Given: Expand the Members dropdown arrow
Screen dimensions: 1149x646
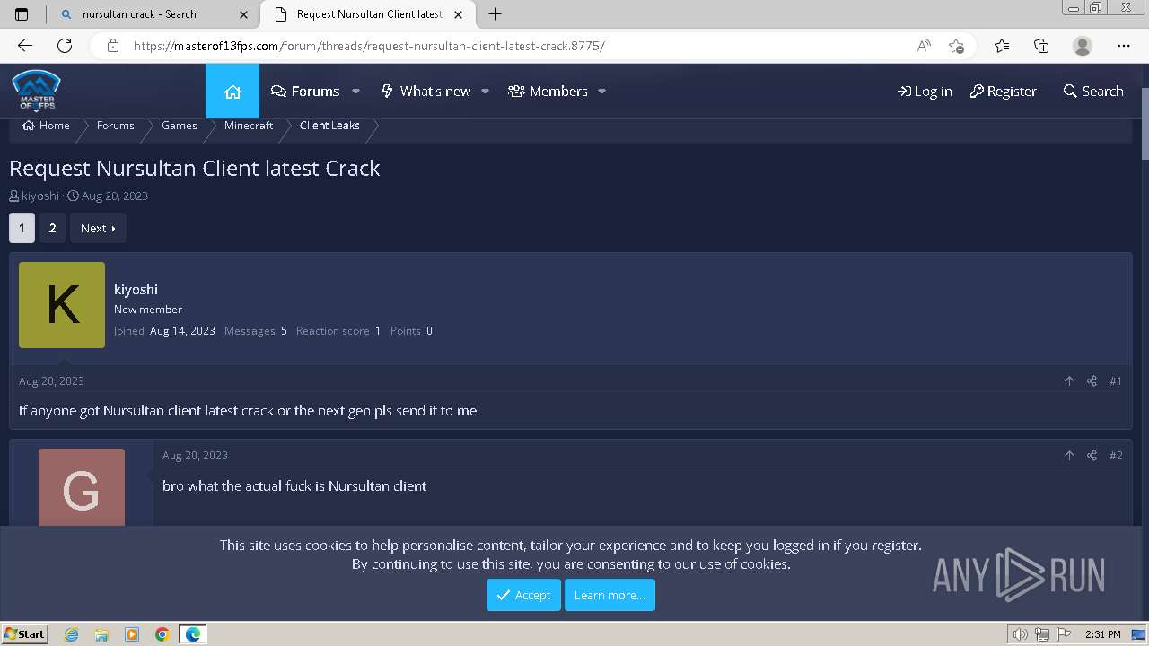Looking at the screenshot, I should coord(601,92).
